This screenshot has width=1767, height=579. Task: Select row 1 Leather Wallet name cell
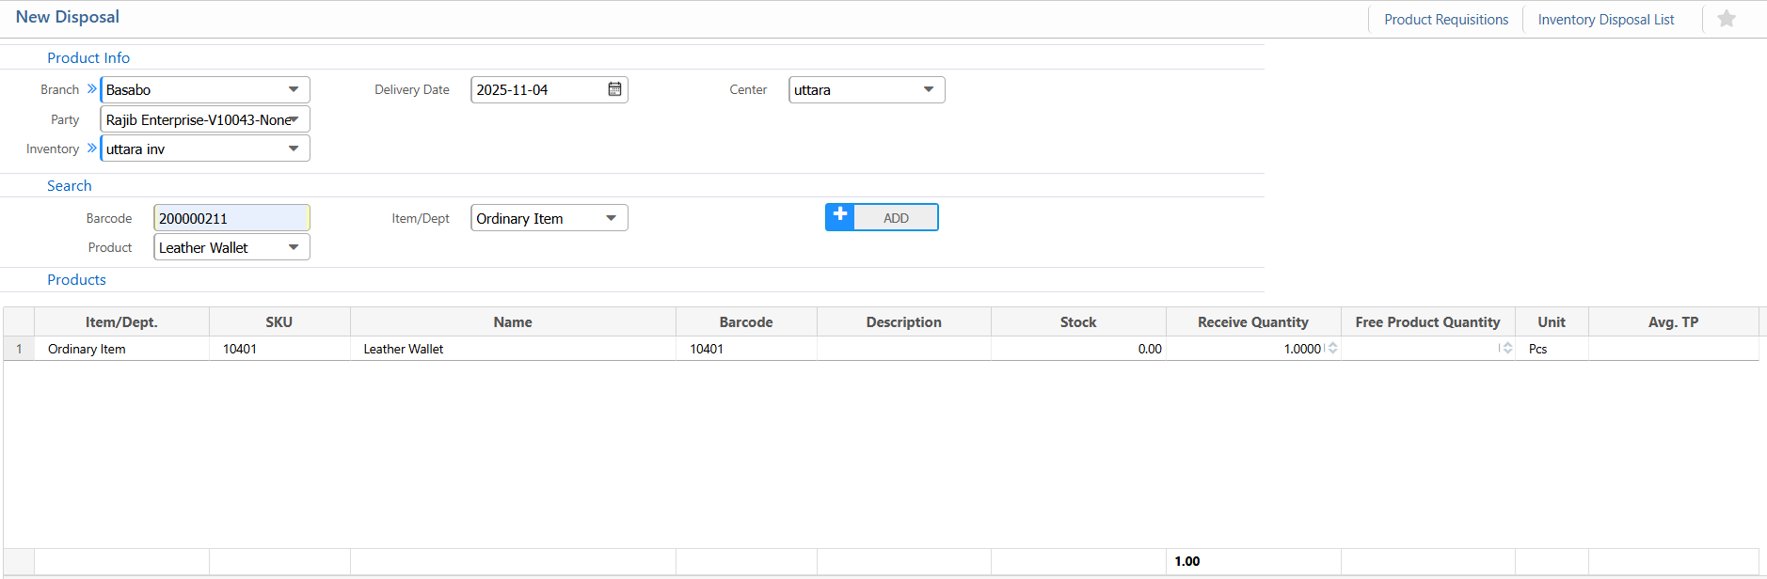coord(512,349)
